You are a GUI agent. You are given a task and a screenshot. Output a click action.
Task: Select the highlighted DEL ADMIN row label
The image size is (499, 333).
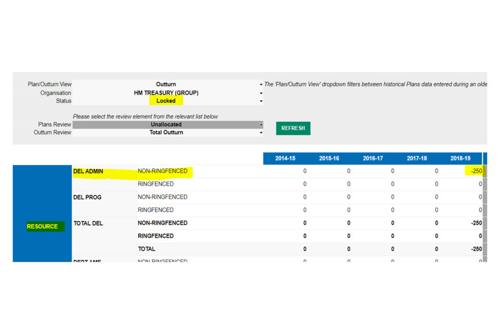click(x=88, y=171)
